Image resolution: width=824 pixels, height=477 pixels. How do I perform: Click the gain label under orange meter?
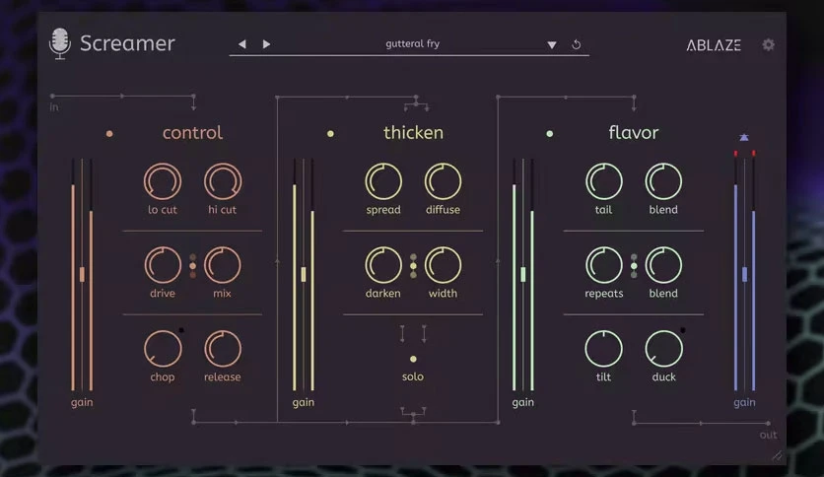coord(82,402)
